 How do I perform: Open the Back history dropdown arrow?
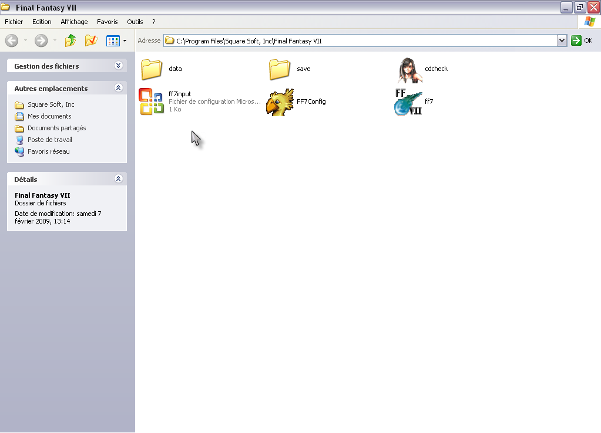[x=25, y=40]
